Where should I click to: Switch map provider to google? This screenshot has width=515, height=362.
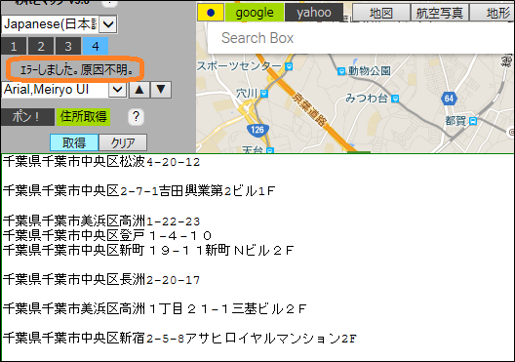(255, 13)
